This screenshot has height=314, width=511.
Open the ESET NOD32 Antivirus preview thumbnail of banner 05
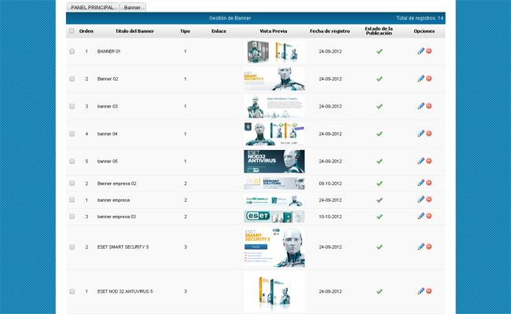[274, 161]
